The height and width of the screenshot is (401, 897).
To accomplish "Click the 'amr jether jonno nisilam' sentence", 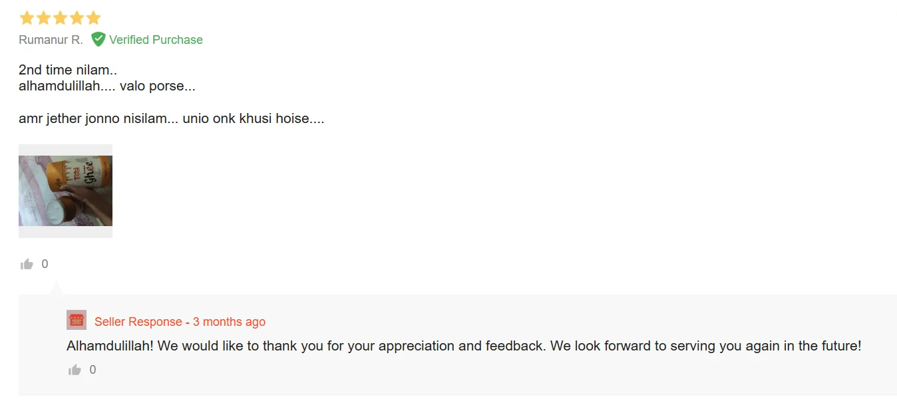I will 172,119.
